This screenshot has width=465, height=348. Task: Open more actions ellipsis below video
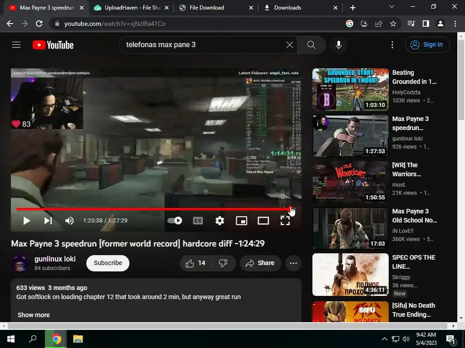click(293, 263)
